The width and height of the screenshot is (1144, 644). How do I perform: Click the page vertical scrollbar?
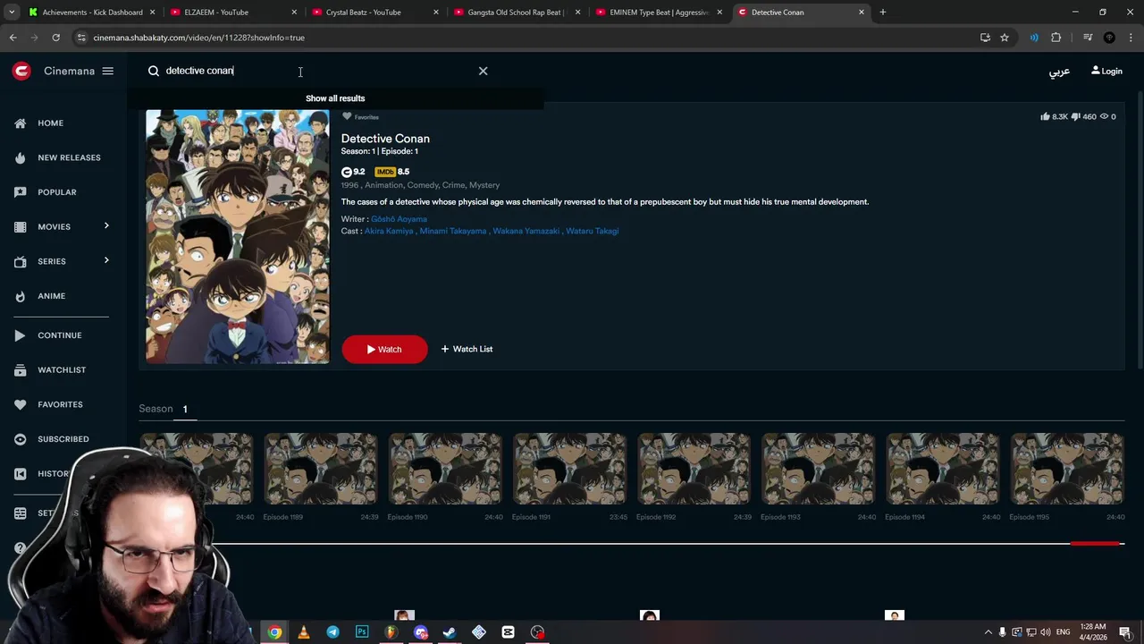pyautogui.click(x=1140, y=228)
